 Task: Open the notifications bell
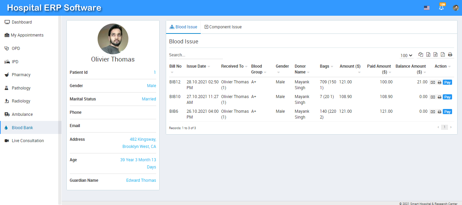pos(441,8)
